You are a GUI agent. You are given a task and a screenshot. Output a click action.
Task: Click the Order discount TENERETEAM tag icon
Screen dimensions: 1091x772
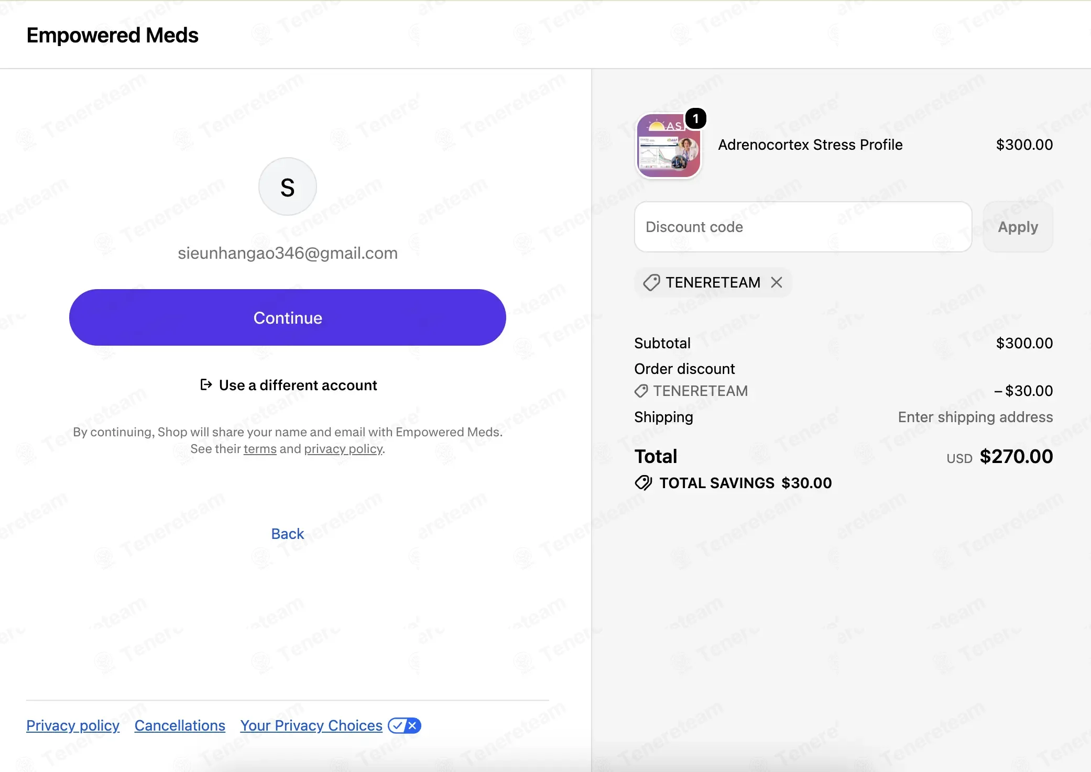[x=641, y=391]
